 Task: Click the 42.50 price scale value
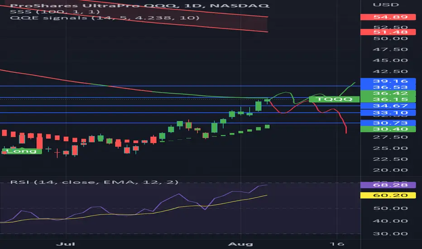pyautogui.click(x=390, y=72)
